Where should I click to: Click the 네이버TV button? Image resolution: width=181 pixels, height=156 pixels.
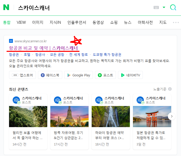(x=130, y=75)
